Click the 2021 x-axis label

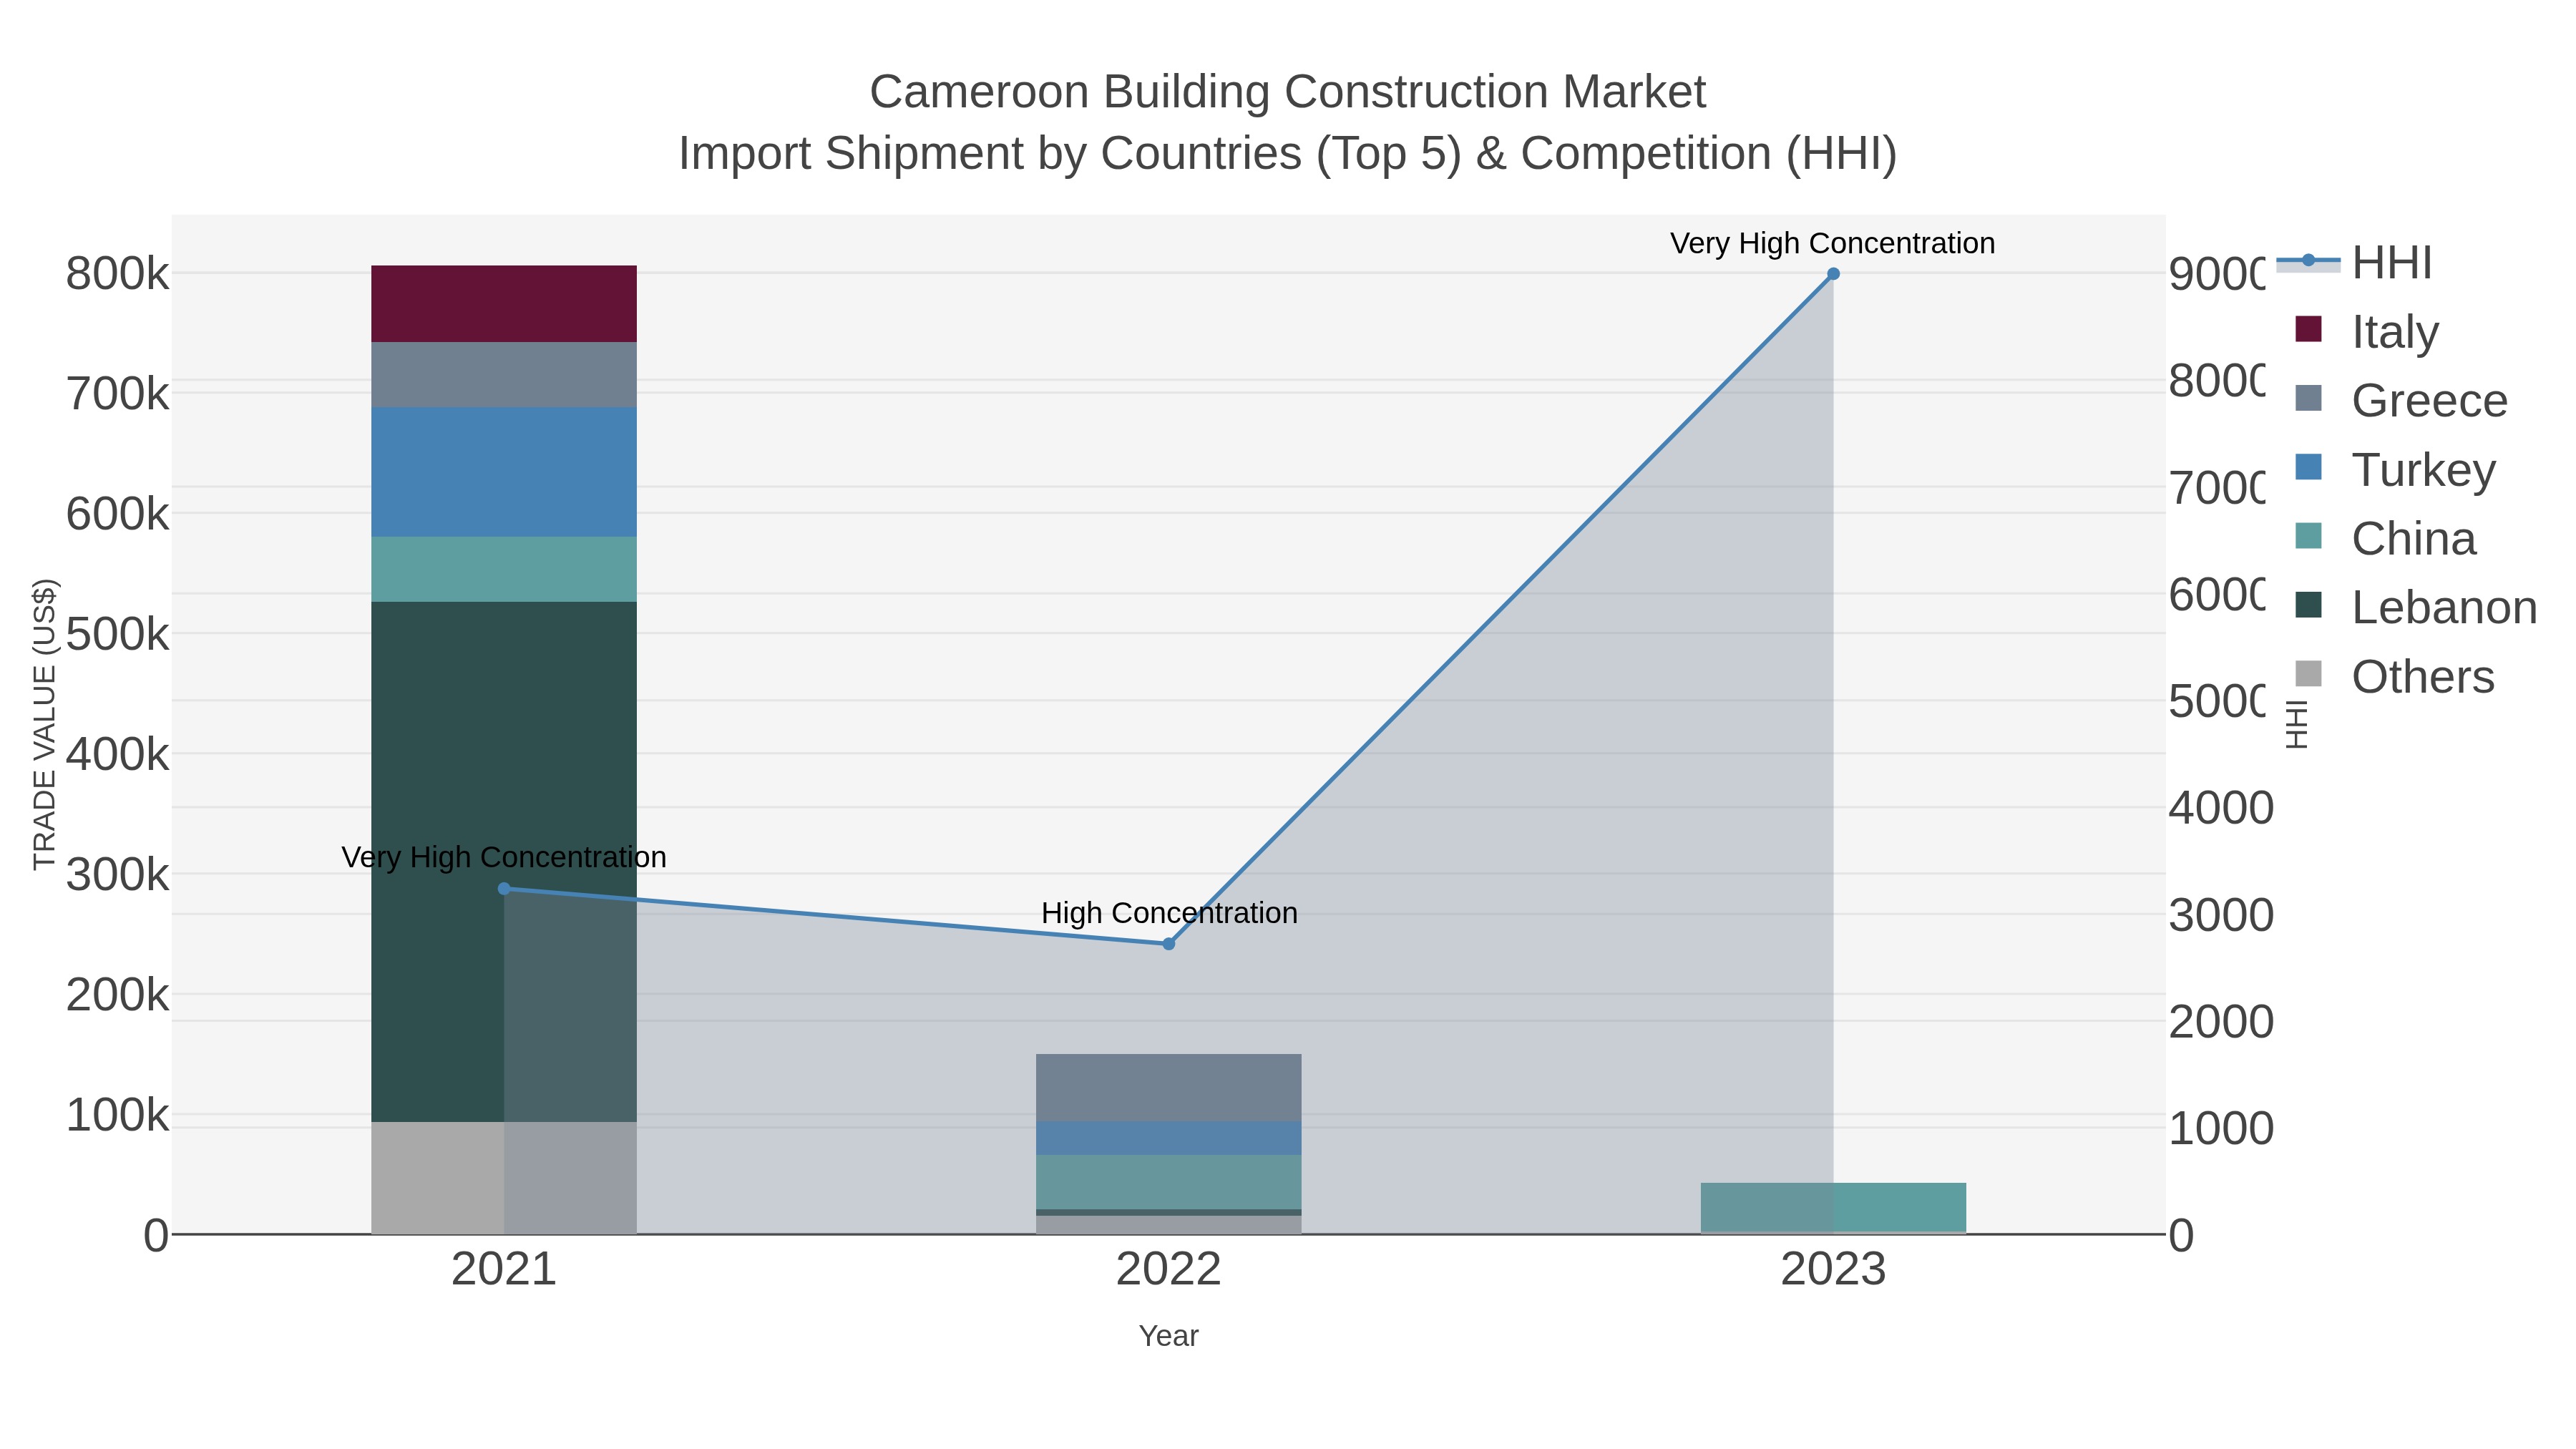point(504,1270)
